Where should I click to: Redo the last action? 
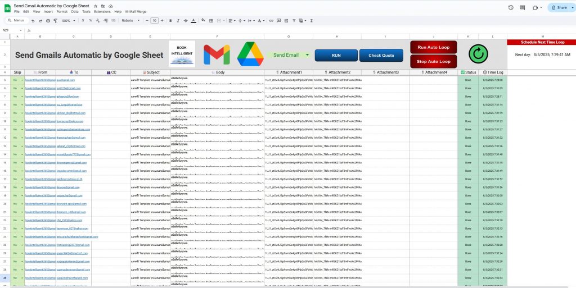point(40,21)
